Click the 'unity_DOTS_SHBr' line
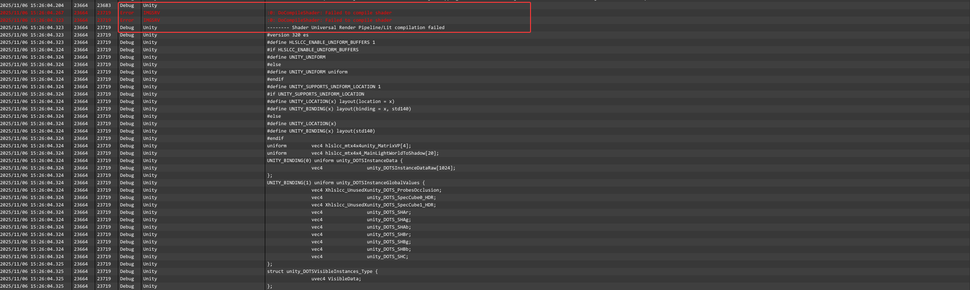This screenshot has height=290, width=970. pyautogui.click(x=361, y=235)
